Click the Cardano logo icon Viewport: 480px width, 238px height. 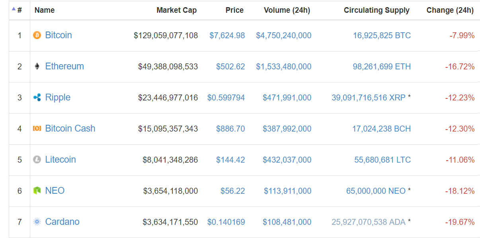37,222
